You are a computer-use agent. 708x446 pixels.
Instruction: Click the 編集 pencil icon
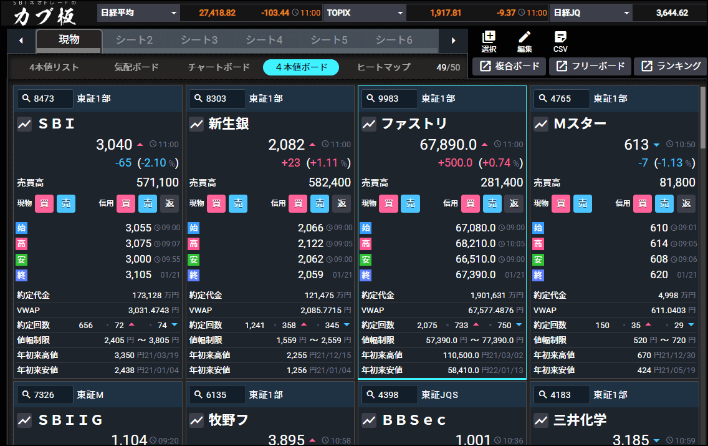(524, 42)
